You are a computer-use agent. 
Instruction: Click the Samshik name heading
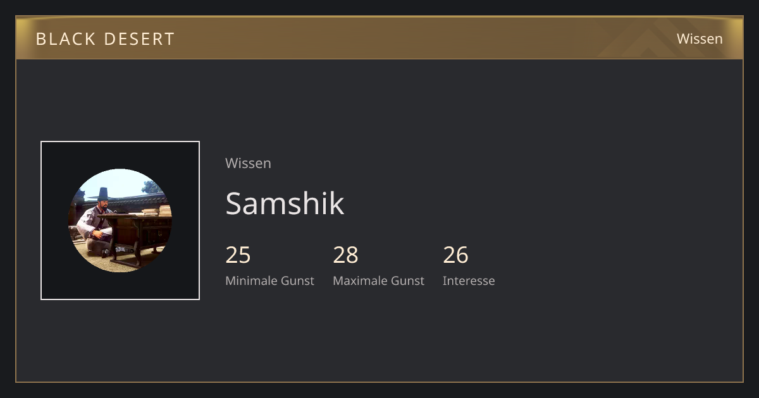point(285,203)
